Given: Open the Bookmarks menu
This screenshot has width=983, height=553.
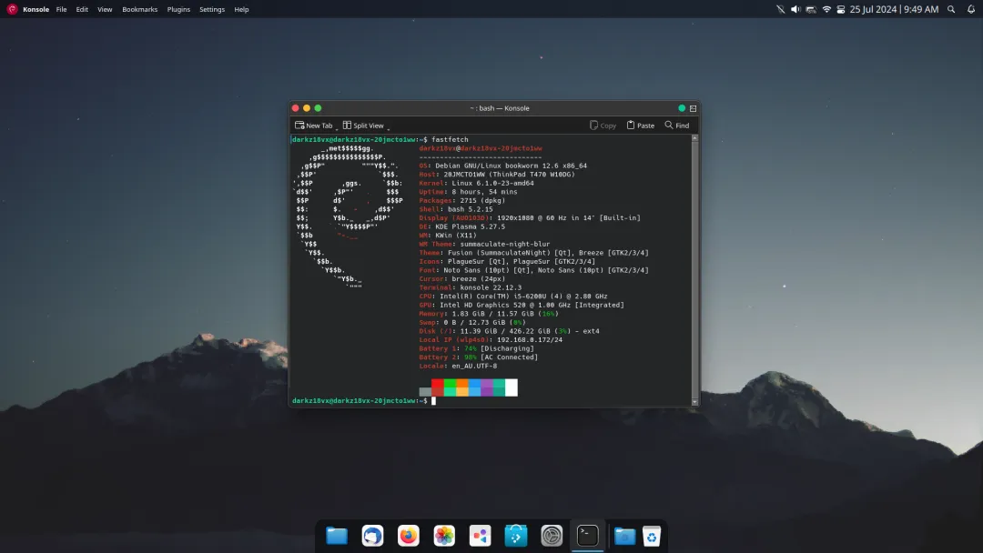Looking at the screenshot, I should [139, 9].
